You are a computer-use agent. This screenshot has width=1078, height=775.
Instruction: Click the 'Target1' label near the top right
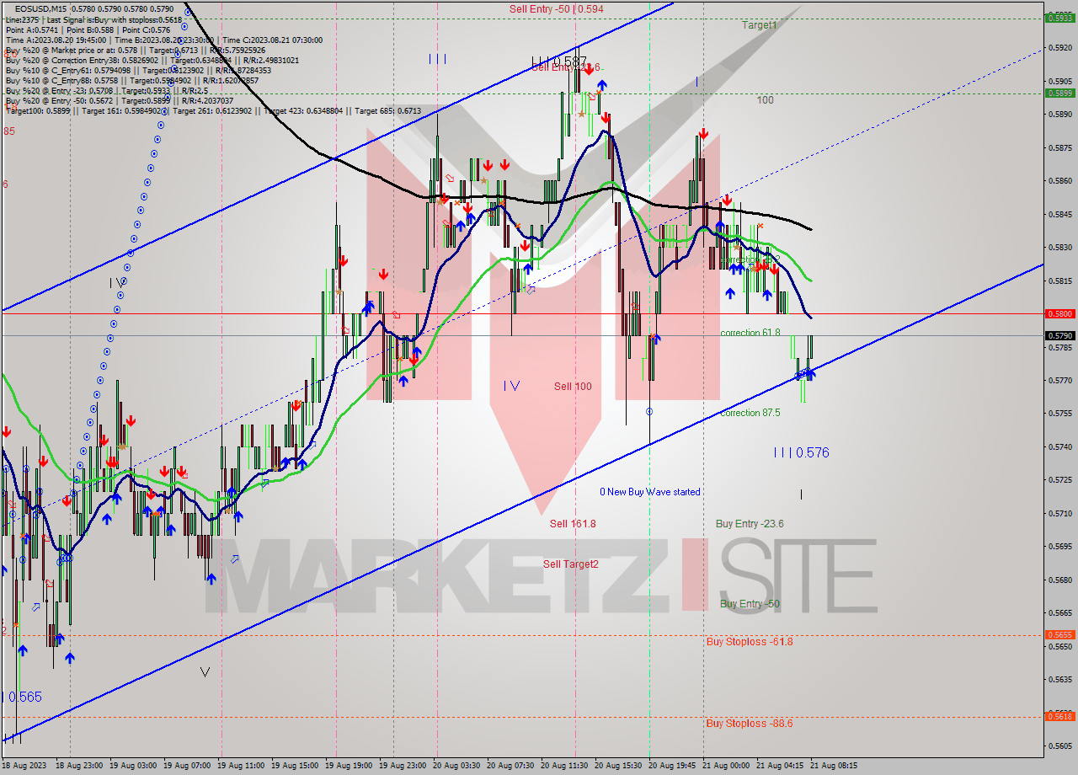[759, 25]
